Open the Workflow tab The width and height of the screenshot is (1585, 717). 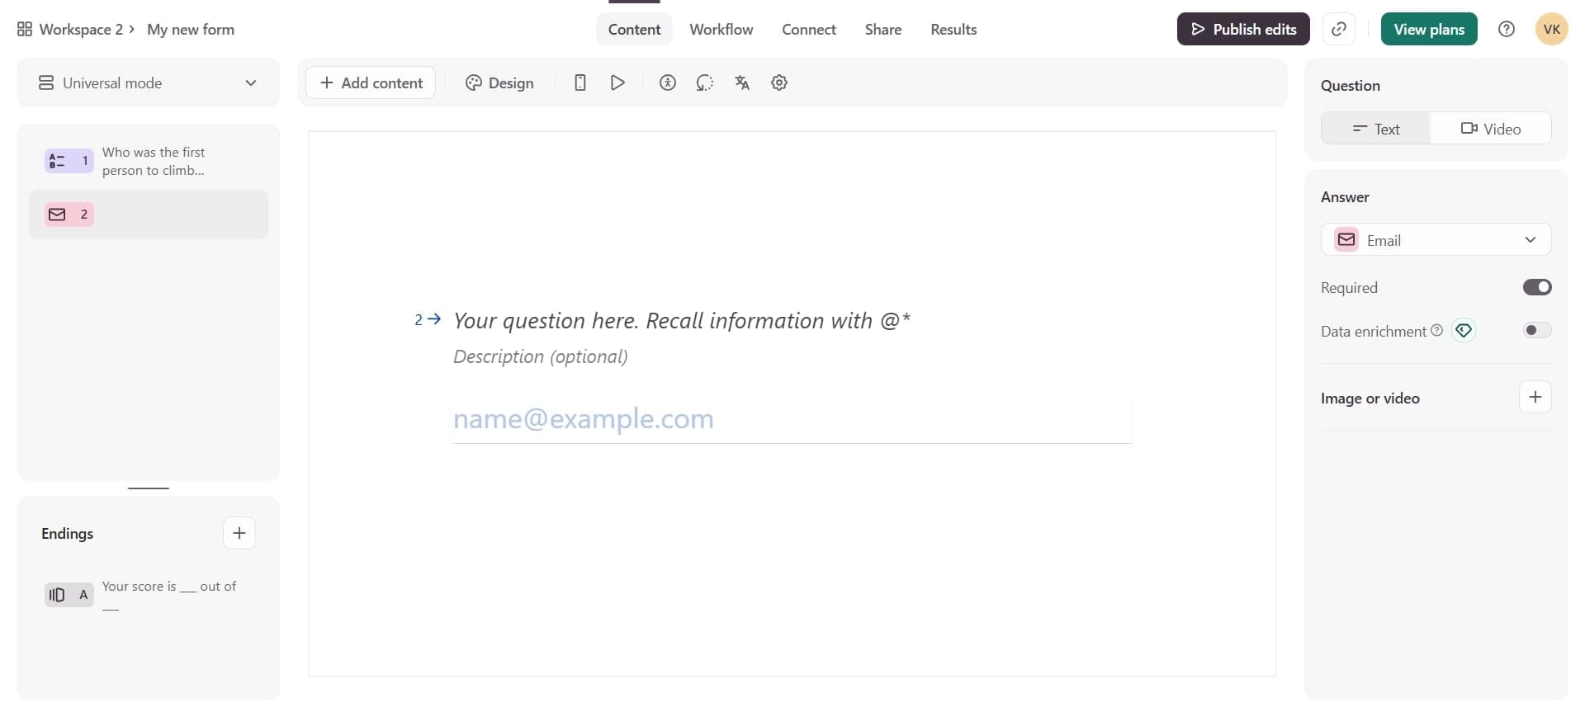[722, 30]
